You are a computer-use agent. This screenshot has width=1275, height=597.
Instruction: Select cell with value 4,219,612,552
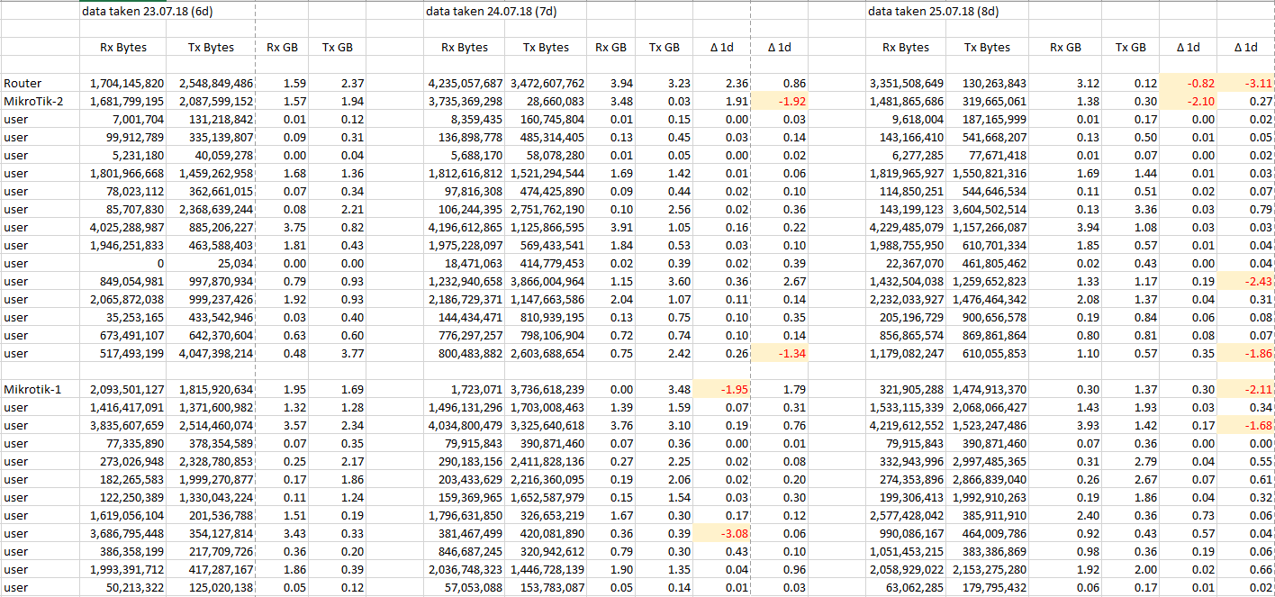tap(906, 425)
